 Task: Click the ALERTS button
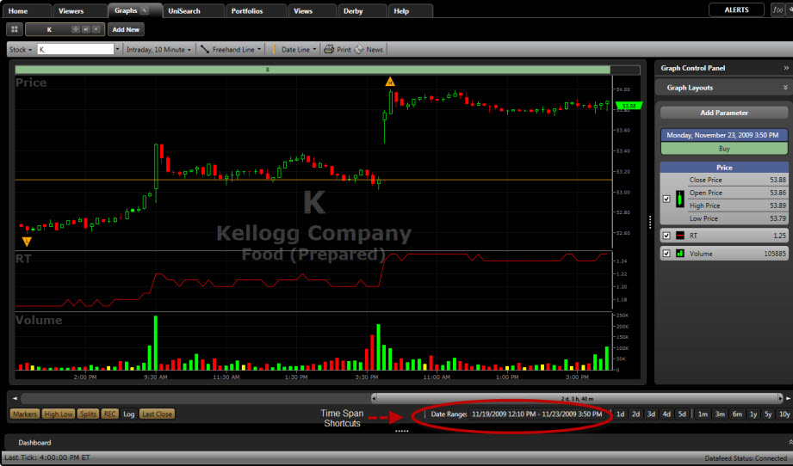[736, 10]
